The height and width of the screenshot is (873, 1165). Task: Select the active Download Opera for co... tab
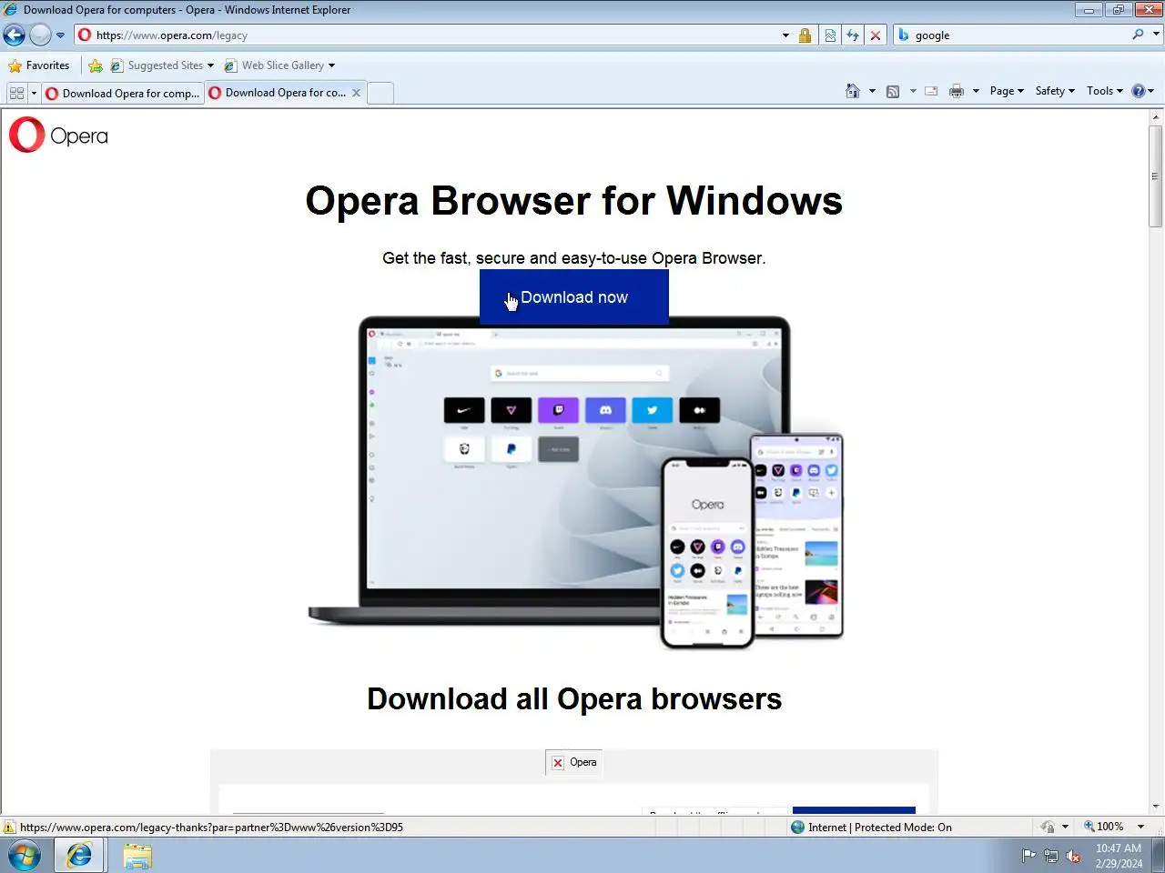tap(277, 93)
